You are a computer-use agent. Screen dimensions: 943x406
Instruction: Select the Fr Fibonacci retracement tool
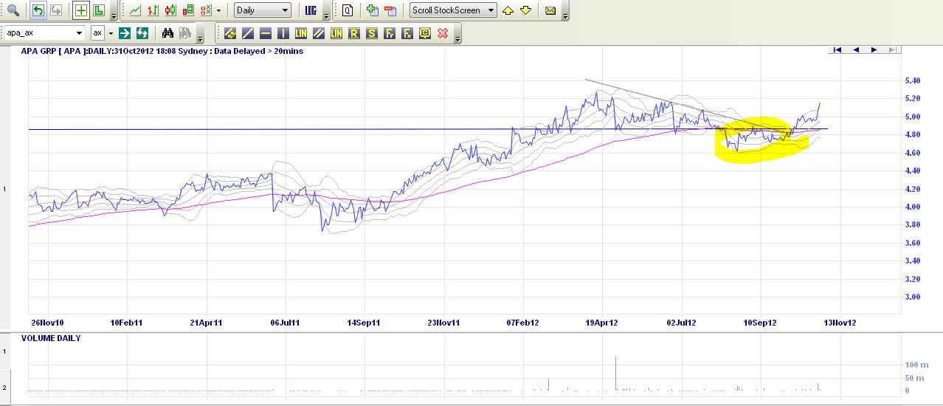(389, 33)
